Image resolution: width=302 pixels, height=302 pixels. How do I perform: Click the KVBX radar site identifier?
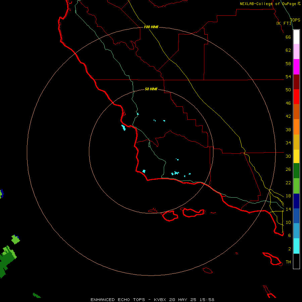(x=160, y=300)
